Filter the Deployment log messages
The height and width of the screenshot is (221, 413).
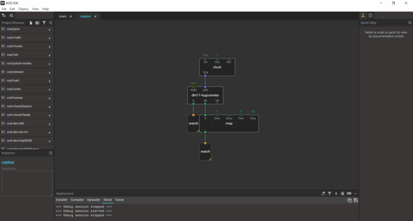pyautogui.click(x=330, y=193)
